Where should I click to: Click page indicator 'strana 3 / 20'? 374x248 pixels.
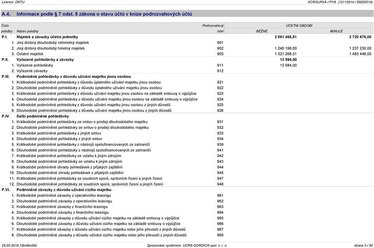click(363, 245)
